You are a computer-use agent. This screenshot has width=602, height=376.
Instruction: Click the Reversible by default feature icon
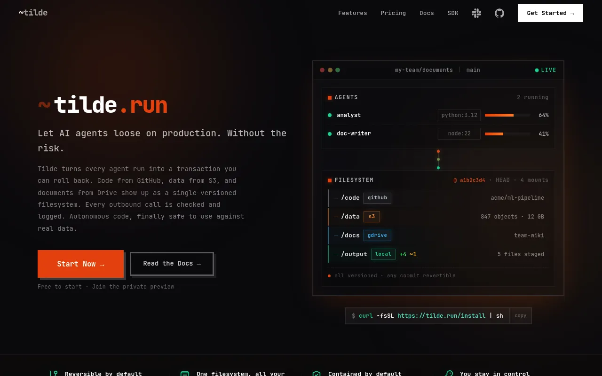pyautogui.click(x=54, y=374)
